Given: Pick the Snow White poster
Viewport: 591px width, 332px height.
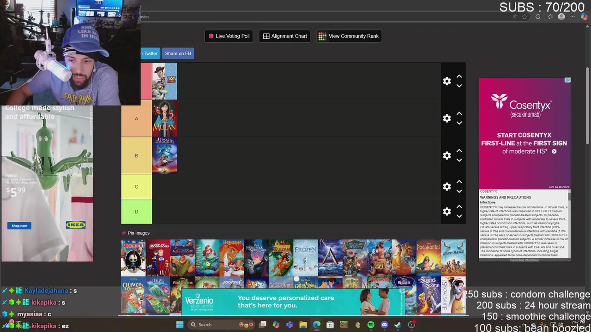Looking at the screenshot, I should [x=453, y=295].
